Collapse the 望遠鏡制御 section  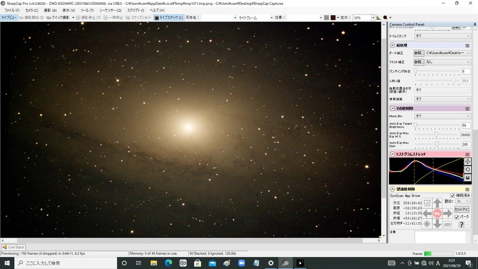click(392, 189)
